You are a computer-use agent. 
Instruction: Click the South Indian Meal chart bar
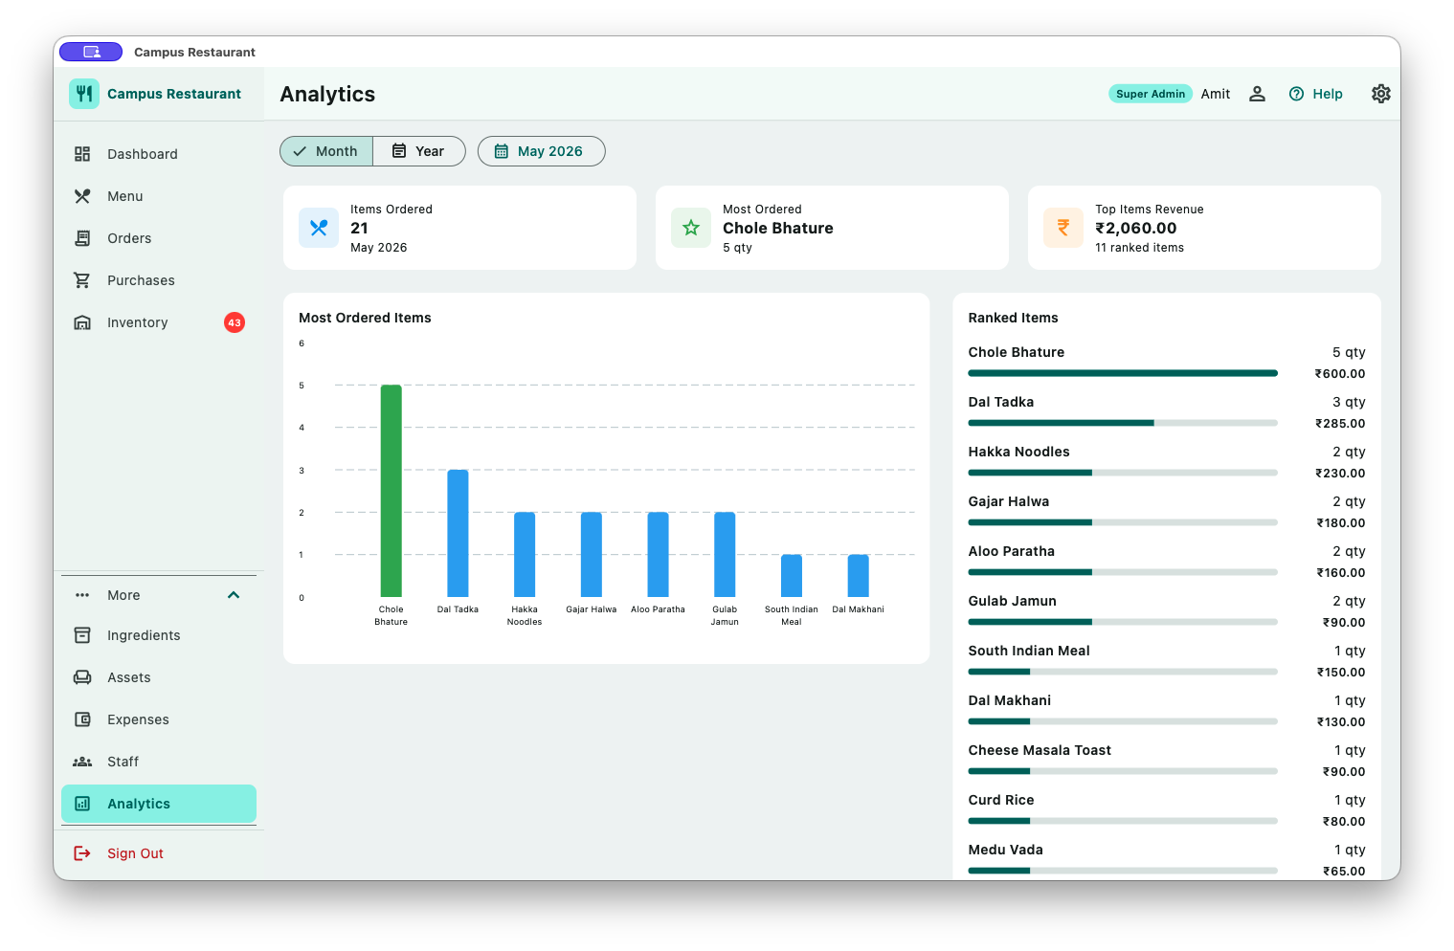[792, 576]
